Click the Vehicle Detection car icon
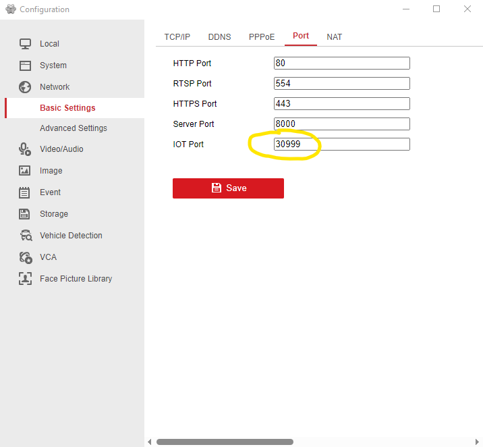The width and height of the screenshot is (483, 447). [25, 236]
